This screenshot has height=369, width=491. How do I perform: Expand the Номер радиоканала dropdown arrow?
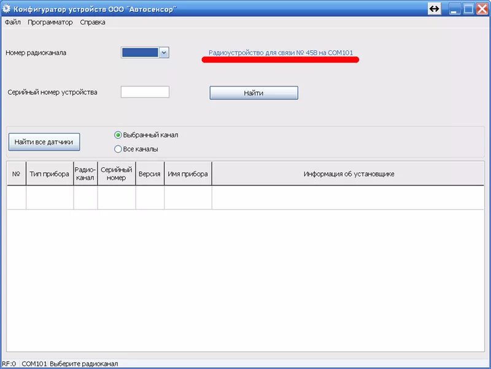pos(164,53)
